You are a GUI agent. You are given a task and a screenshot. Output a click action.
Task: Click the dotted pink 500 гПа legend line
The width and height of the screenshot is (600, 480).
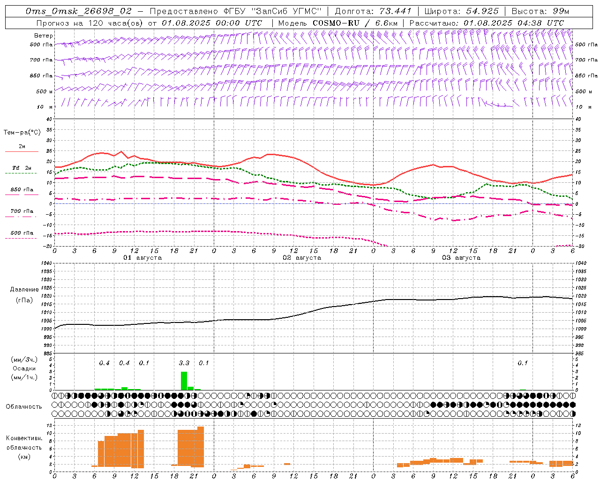click(x=21, y=238)
